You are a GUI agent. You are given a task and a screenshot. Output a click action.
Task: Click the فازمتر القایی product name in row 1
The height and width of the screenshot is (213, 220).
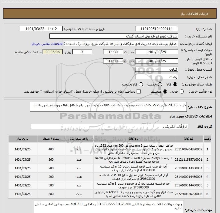click(134, 149)
